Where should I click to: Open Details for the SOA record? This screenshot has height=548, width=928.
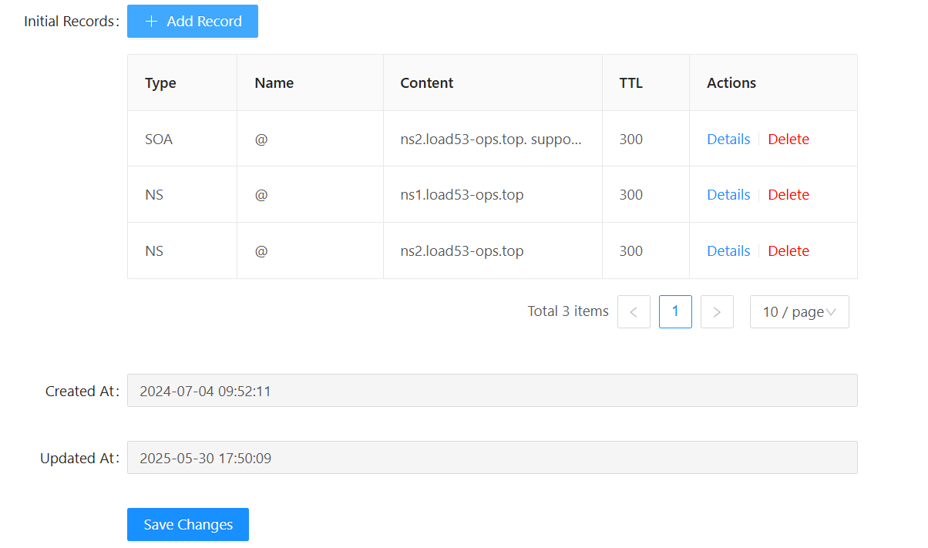coord(728,140)
